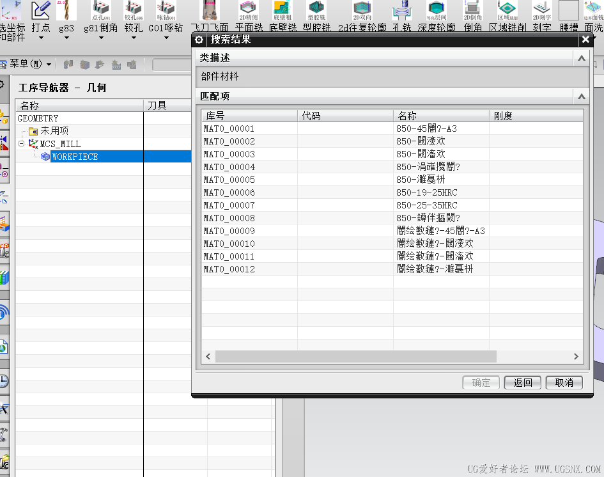Click the 返回 button
The width and height of the screenshot is (604, 477).
523,382
